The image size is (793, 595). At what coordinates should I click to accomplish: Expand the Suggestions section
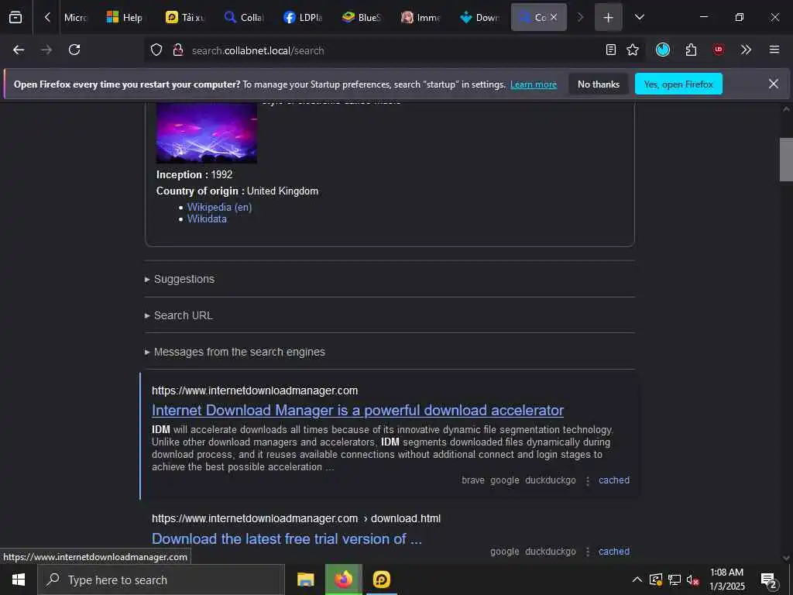point(184,279)
